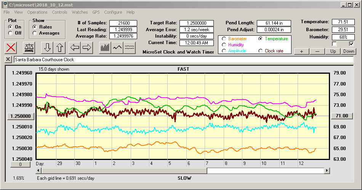Click the Last Reading field
The width and height of the screenshot is (362, 190).
point(123,30)
